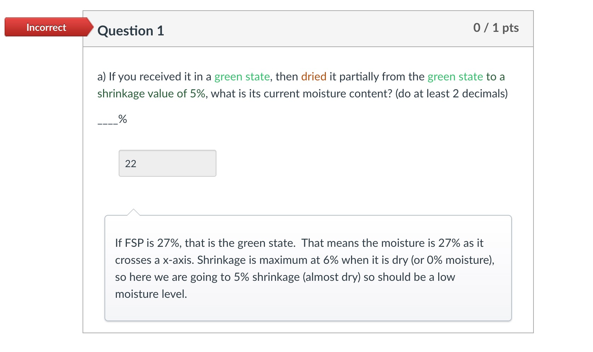The height and width of the screenshot is (352, 593).
Task: Click the first light-green "green state" text
Action: [x=242, y=76]
